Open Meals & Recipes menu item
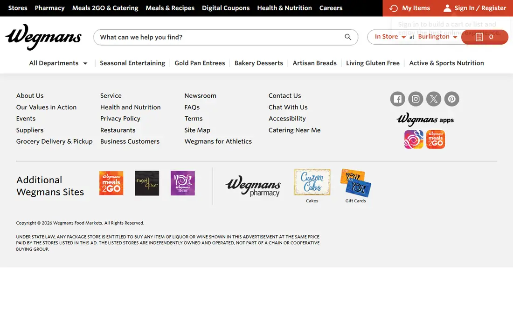 coord(170,8)
